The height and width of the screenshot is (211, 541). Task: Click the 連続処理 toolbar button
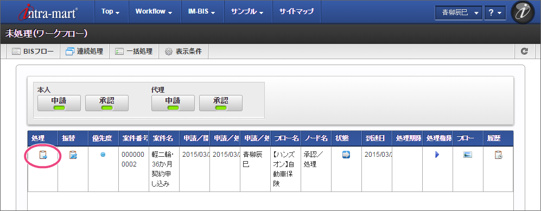[x=85, y=52]
